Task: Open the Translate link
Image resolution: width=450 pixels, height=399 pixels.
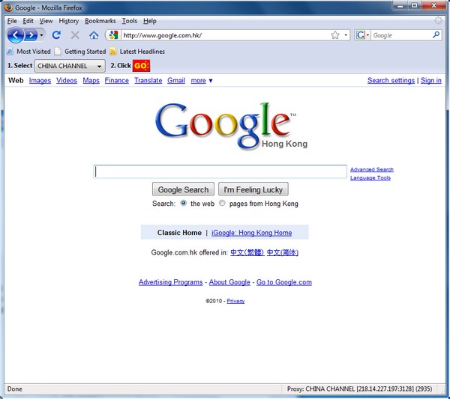Action: (148, 81)
